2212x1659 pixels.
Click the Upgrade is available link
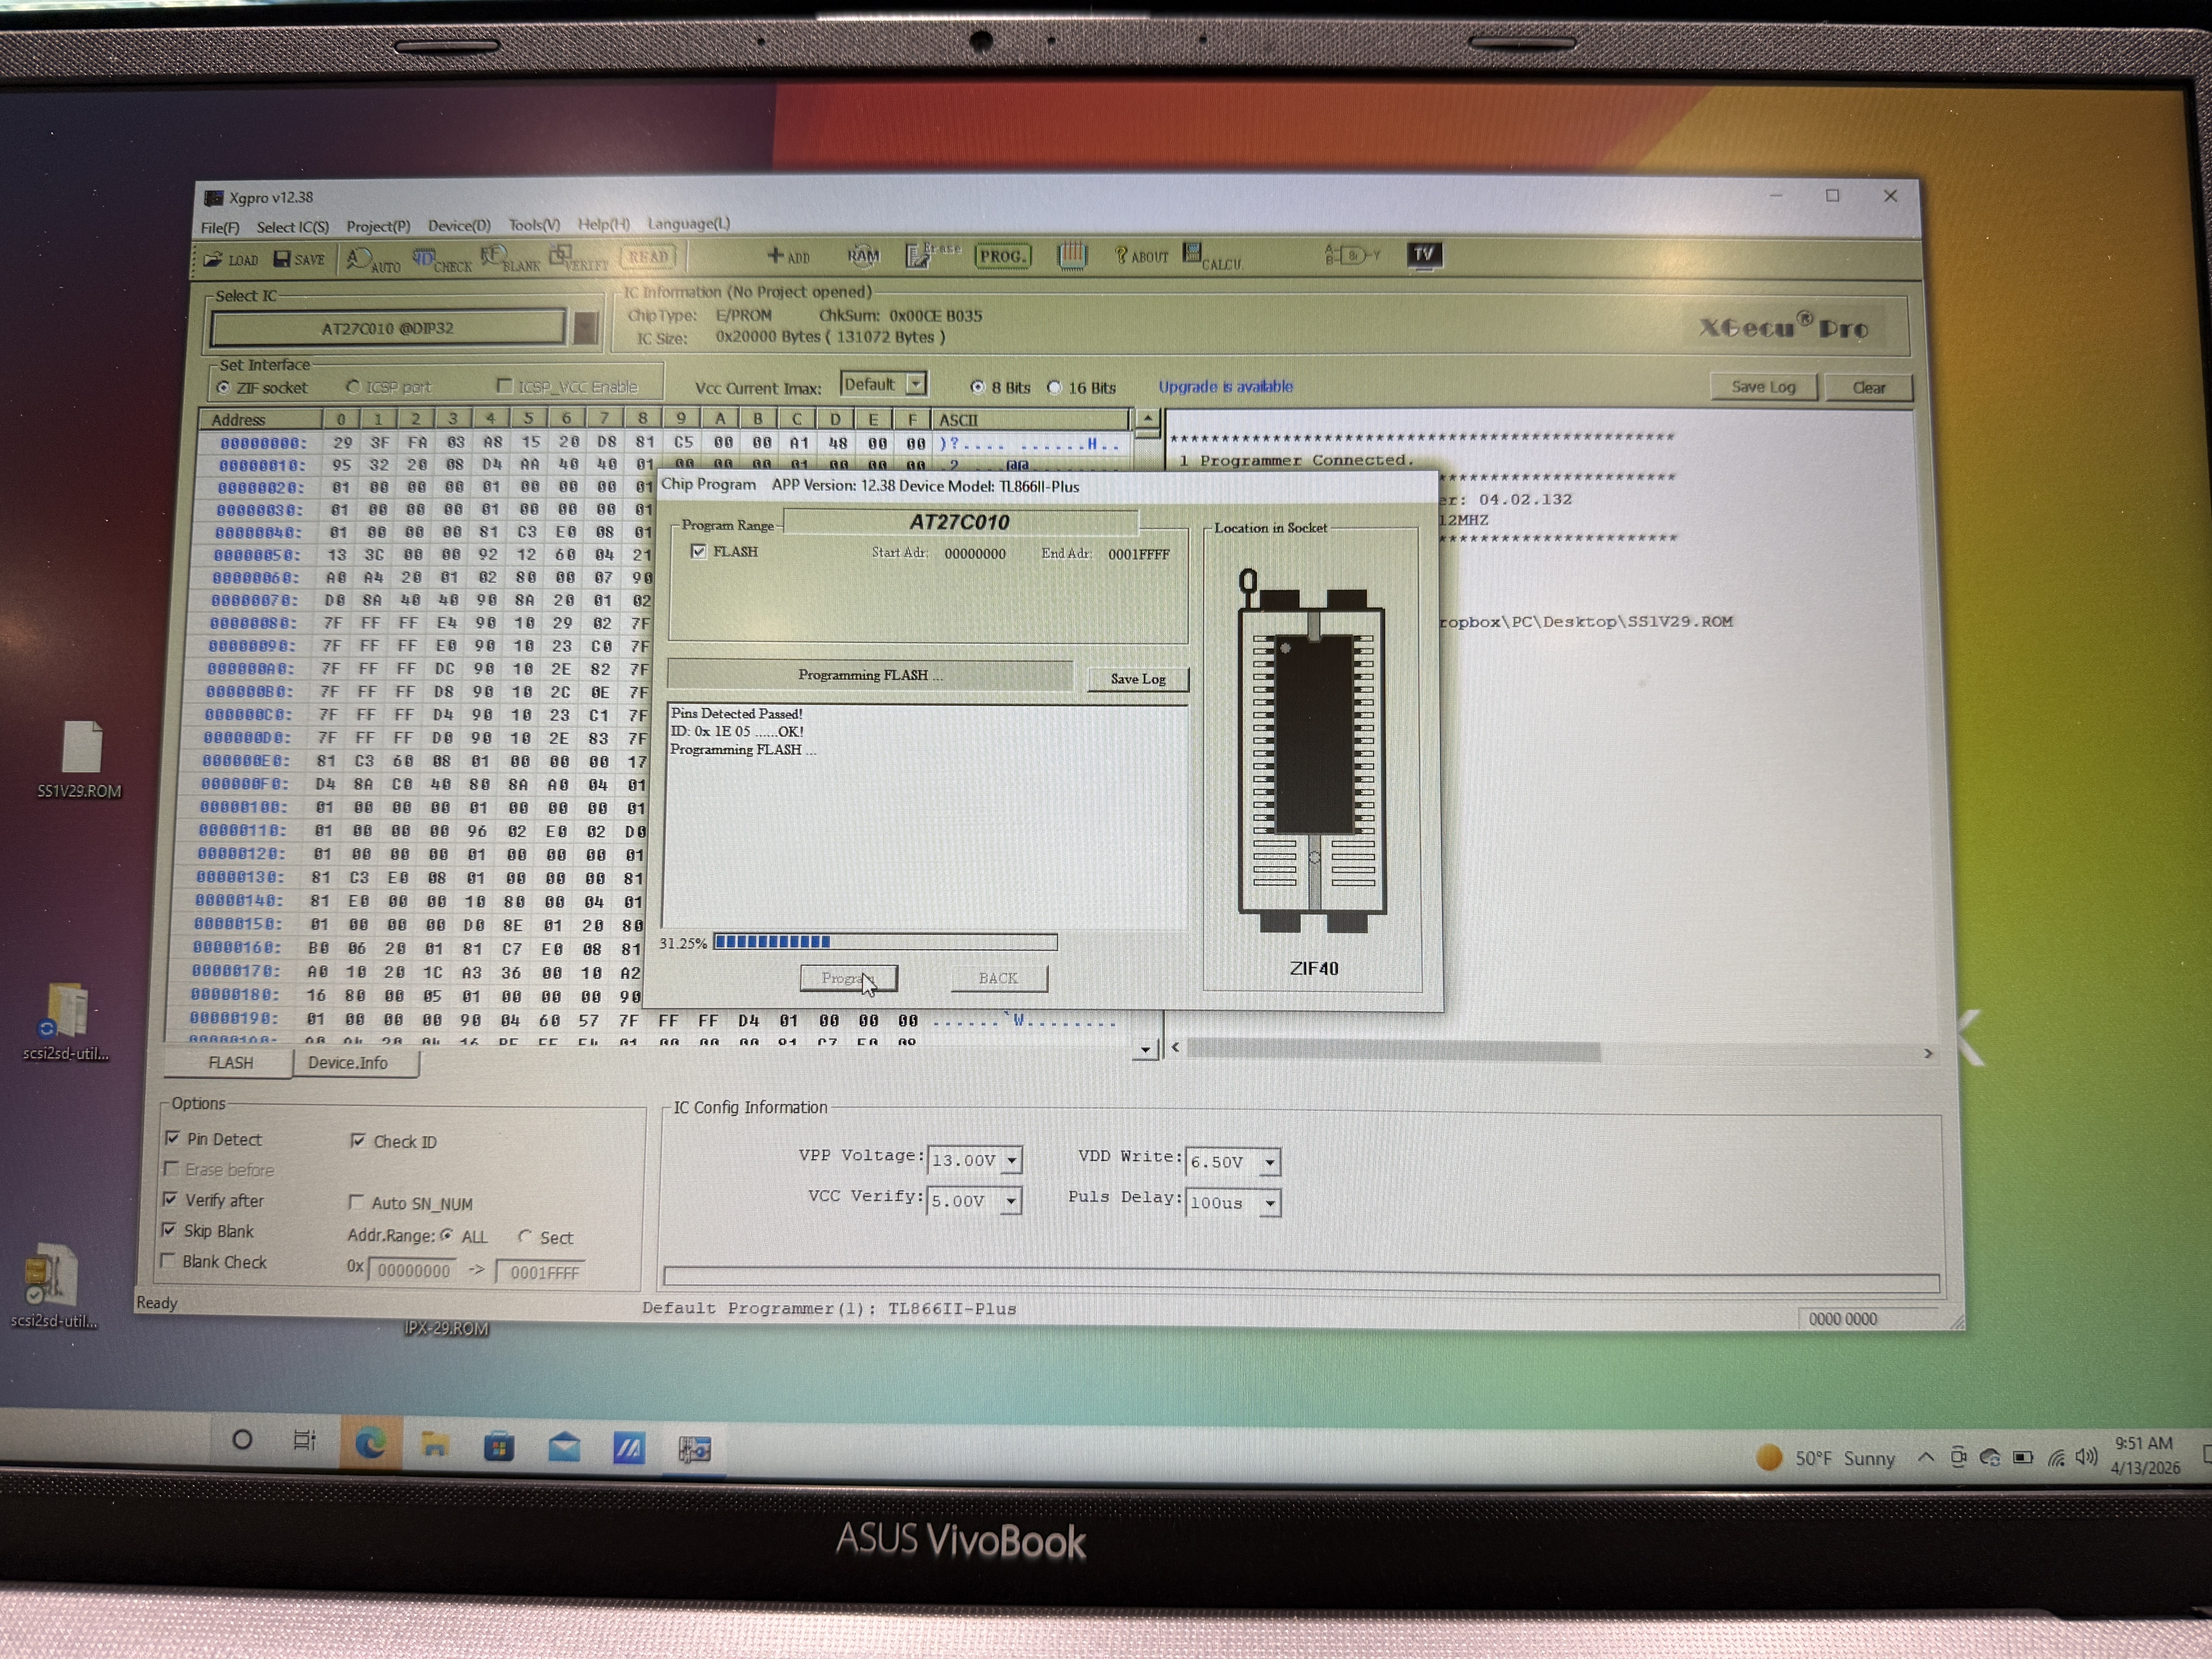1226,387
